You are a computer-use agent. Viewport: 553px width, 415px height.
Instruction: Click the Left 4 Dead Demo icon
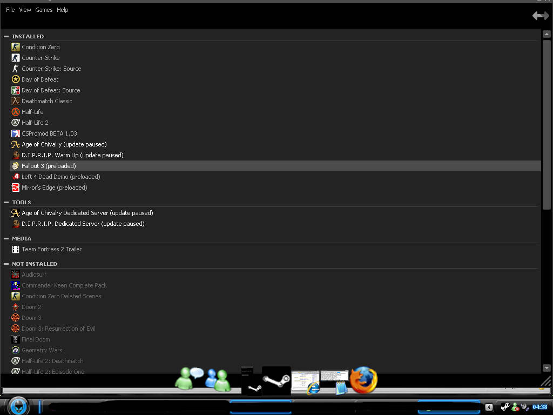coord(16,177)
